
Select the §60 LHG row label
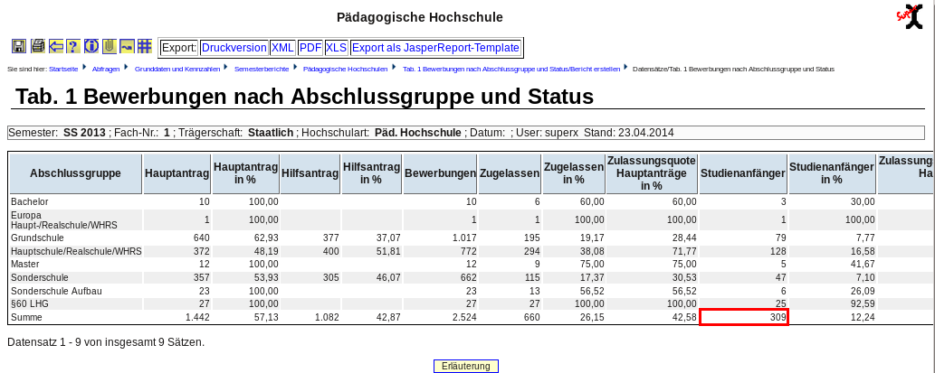[29, 304]
